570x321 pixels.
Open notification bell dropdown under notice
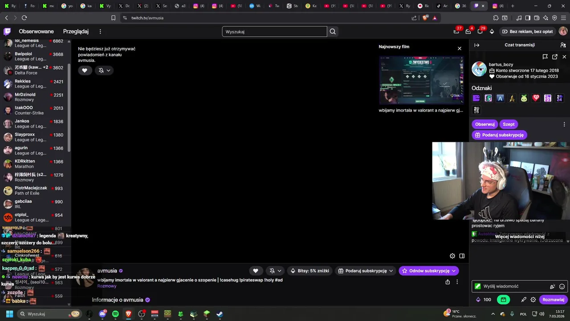(x=104, y=70)
